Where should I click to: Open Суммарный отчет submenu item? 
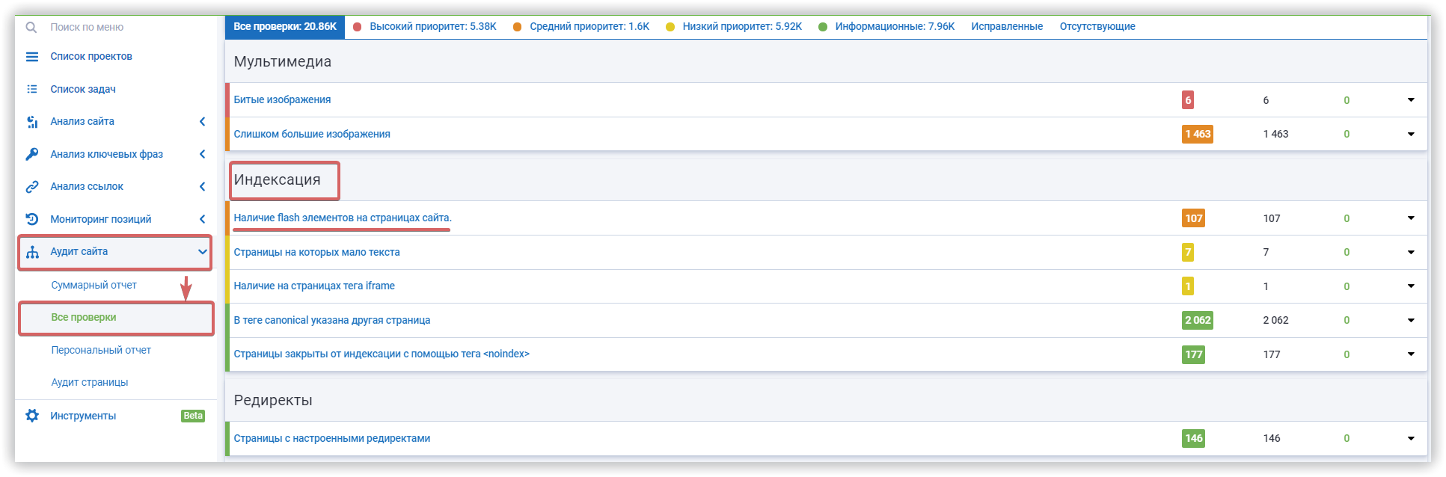tap(94, 285)
